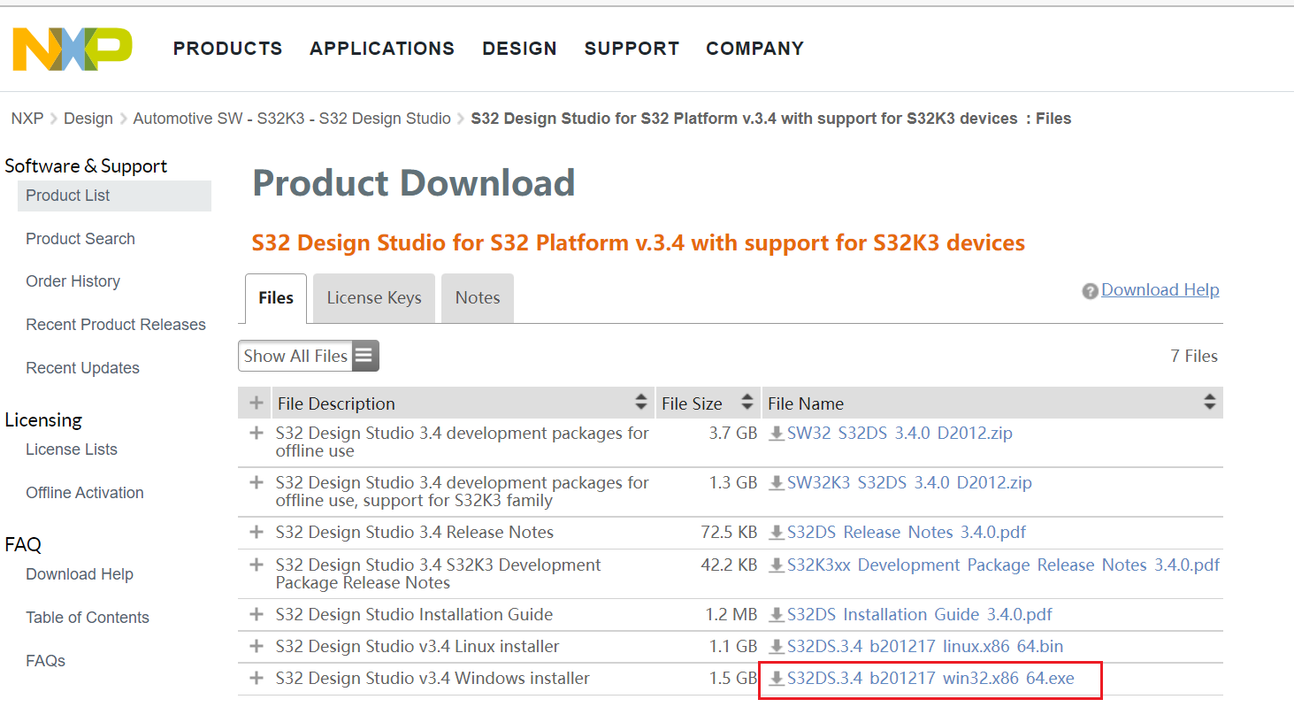The image size is (1294, 707).
Task: Sort by File Name column arrows
Action: click(x=1210, y=403)
